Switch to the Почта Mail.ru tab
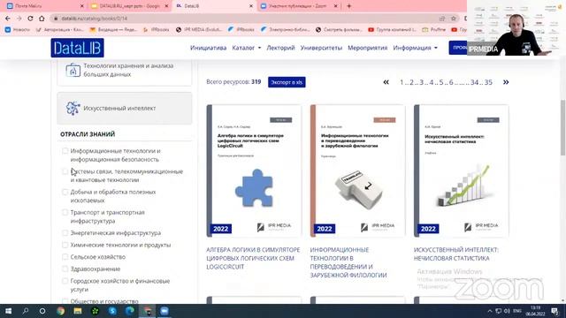The image size is (566, 318). 45,6
